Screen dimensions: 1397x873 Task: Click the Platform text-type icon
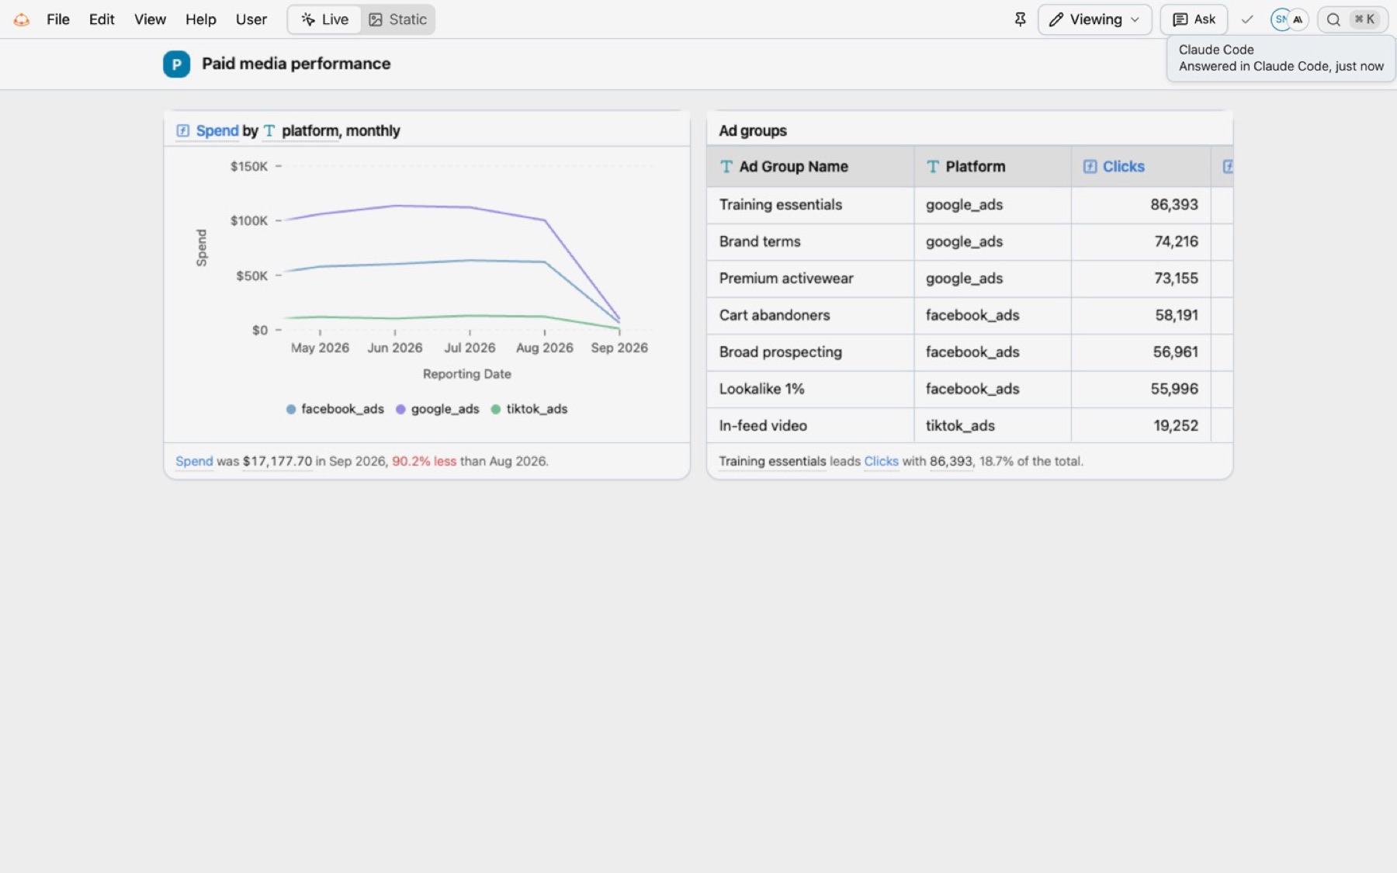click(x=933, y=166)
